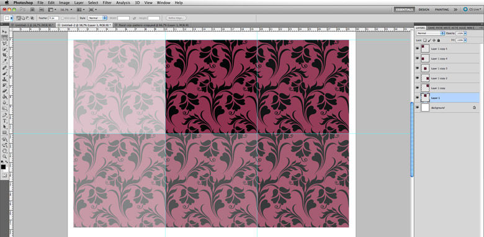Switch to the Untitled-1 document tab

32,25
